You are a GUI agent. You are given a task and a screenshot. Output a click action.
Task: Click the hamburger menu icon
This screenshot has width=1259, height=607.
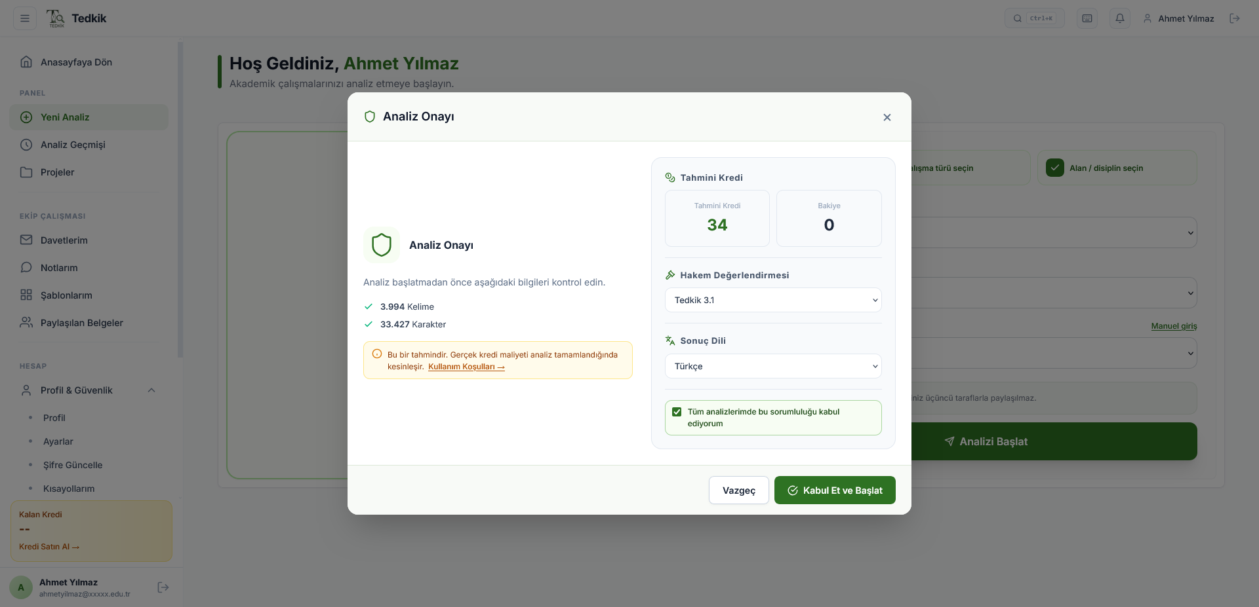[x=25, y=18]
